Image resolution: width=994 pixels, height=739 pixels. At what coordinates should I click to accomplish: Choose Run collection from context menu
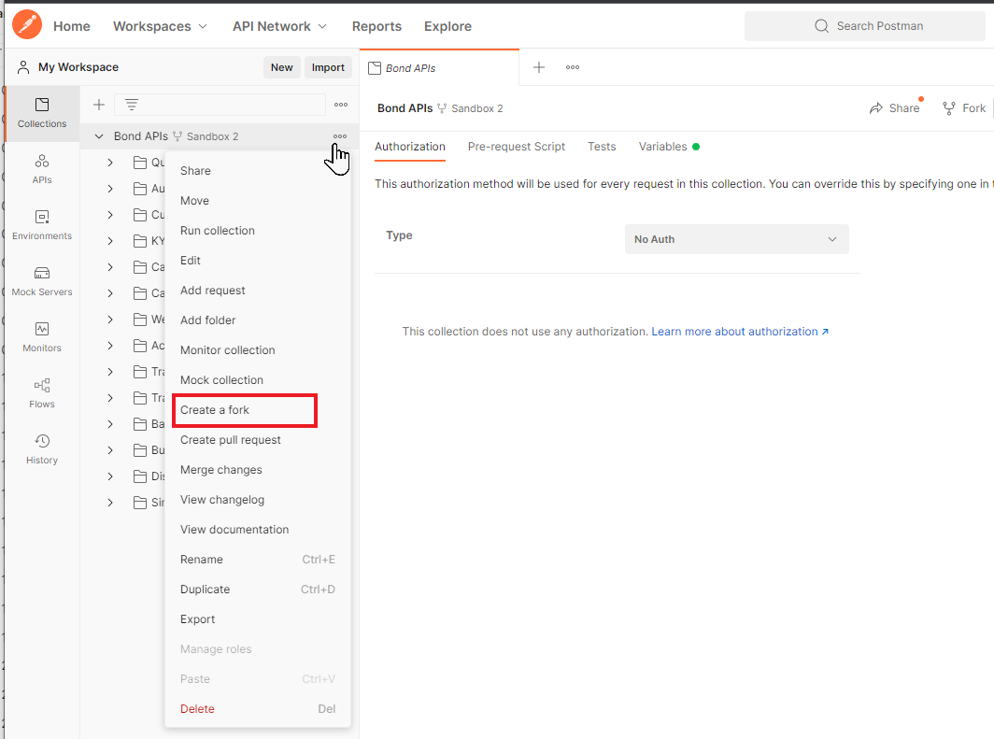tap(258, 231)
